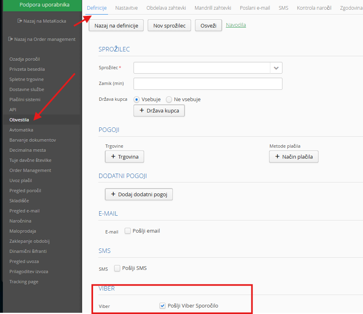363x314 pixels.
Task: Click the exit icon beside Nazaj na MetaKocka
Action: click(x=20, y=21)
